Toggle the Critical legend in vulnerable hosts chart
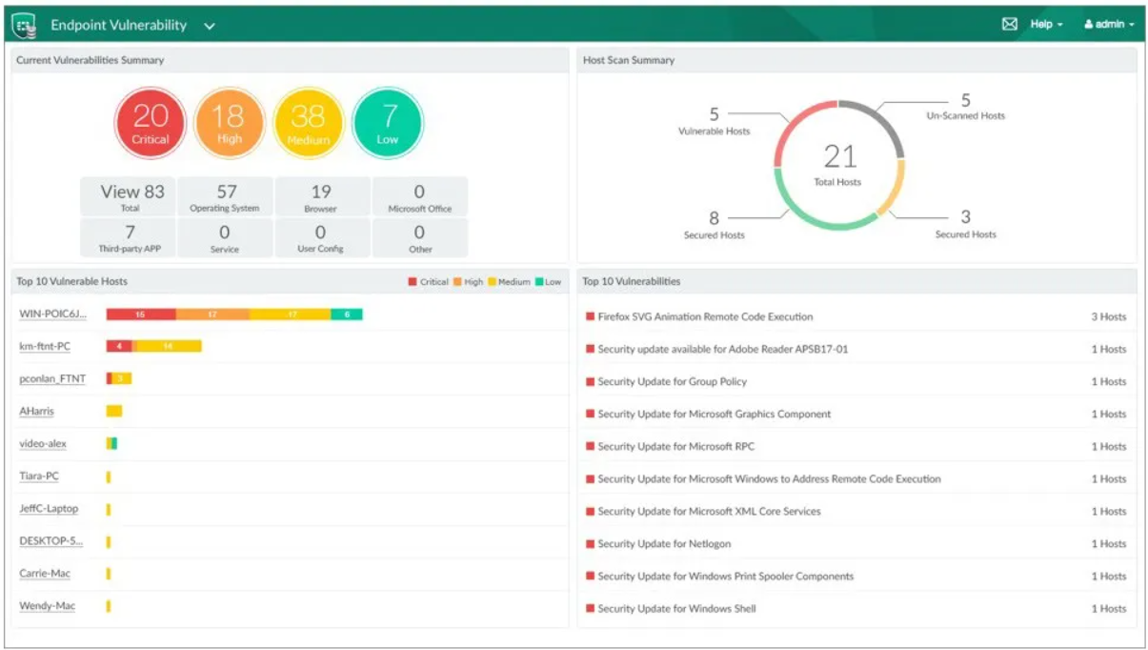Image resolution: width=1148 pixels, height=650 pixels. click(x=428, y=282)
